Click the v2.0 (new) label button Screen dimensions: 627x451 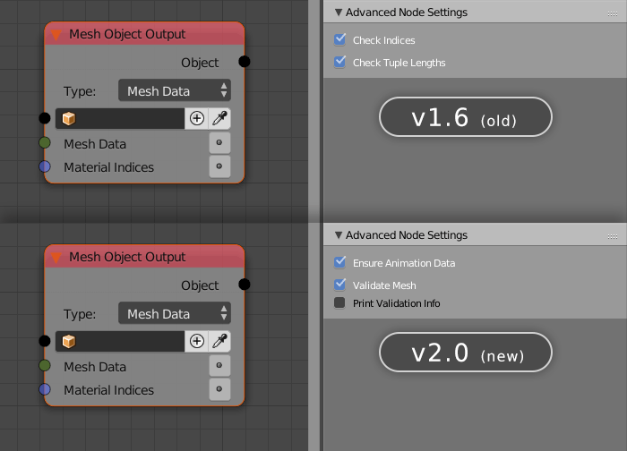point(466,352)
